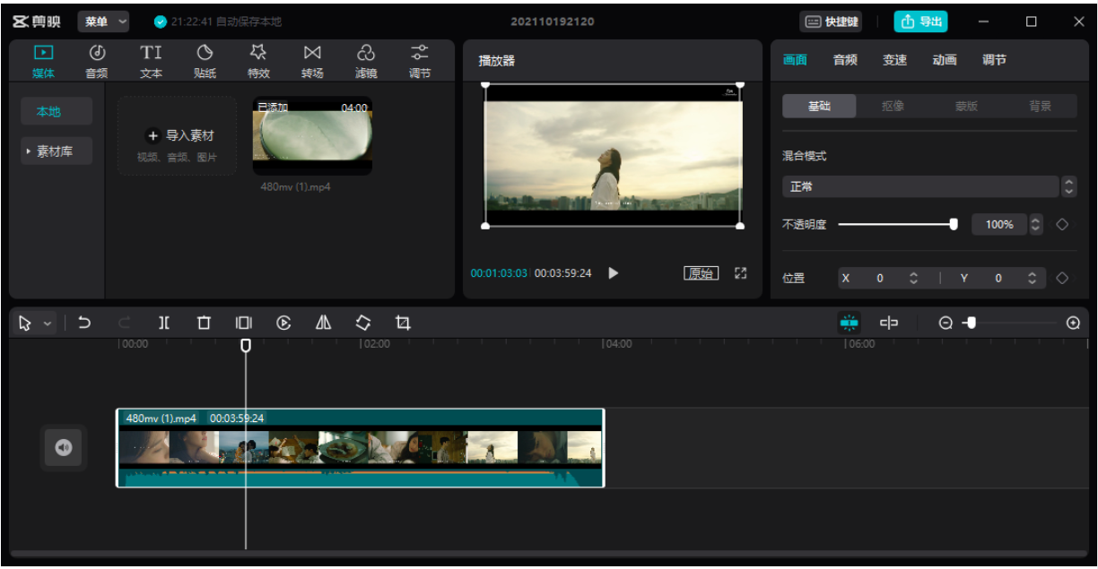Open the 特效 effects panel
Image resolution: width=1098 pixels, height=569 pixels.
258,62
